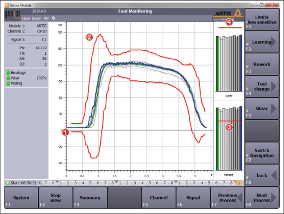
Task: Click the green play icon beside Start time
Action: tap(8, 183)
